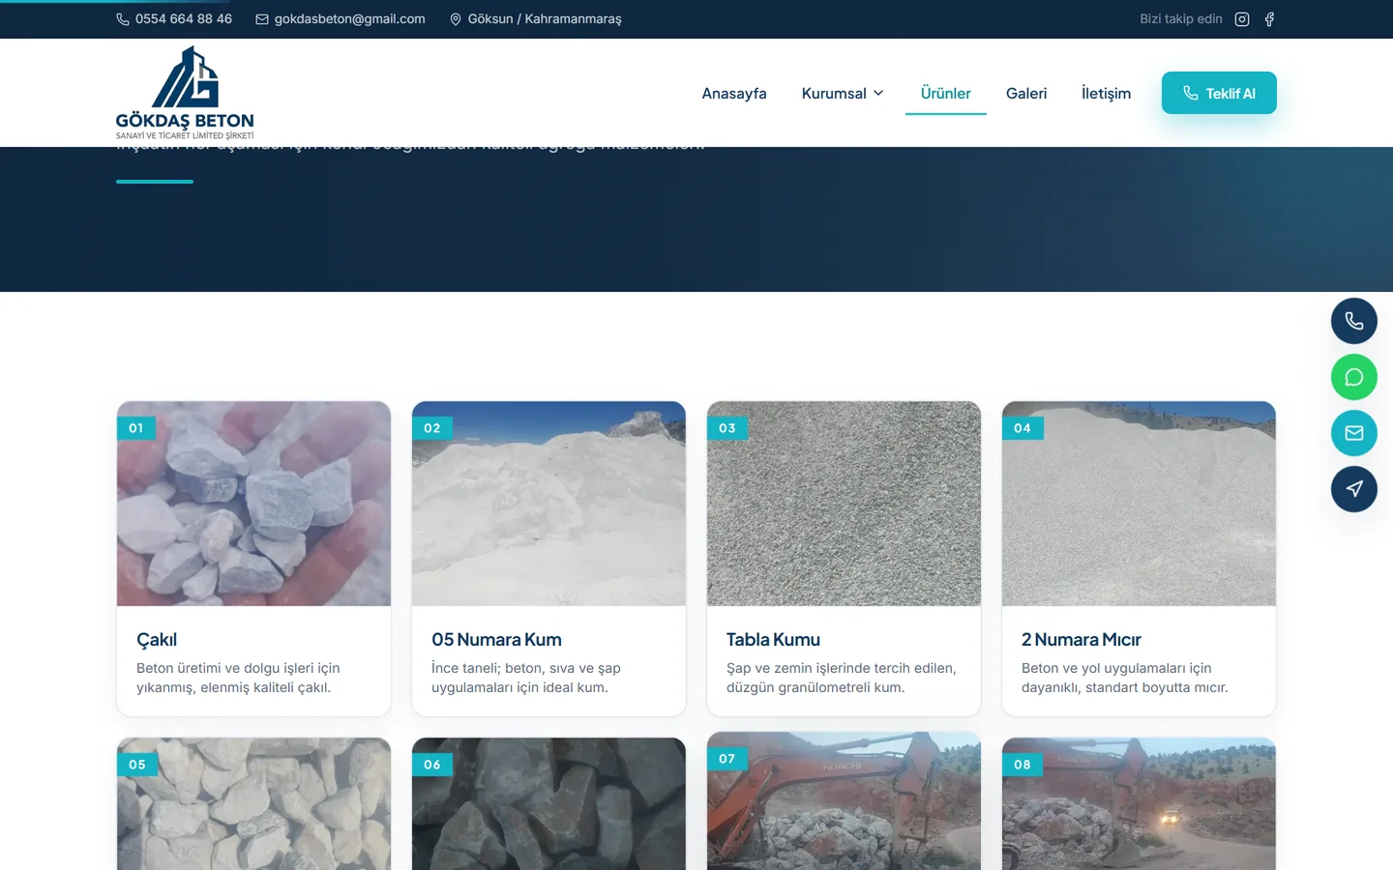The image size is (1393, 870).
Task: Open the floating WhatsApp chat button
Action: click(x=1354, y=377)
